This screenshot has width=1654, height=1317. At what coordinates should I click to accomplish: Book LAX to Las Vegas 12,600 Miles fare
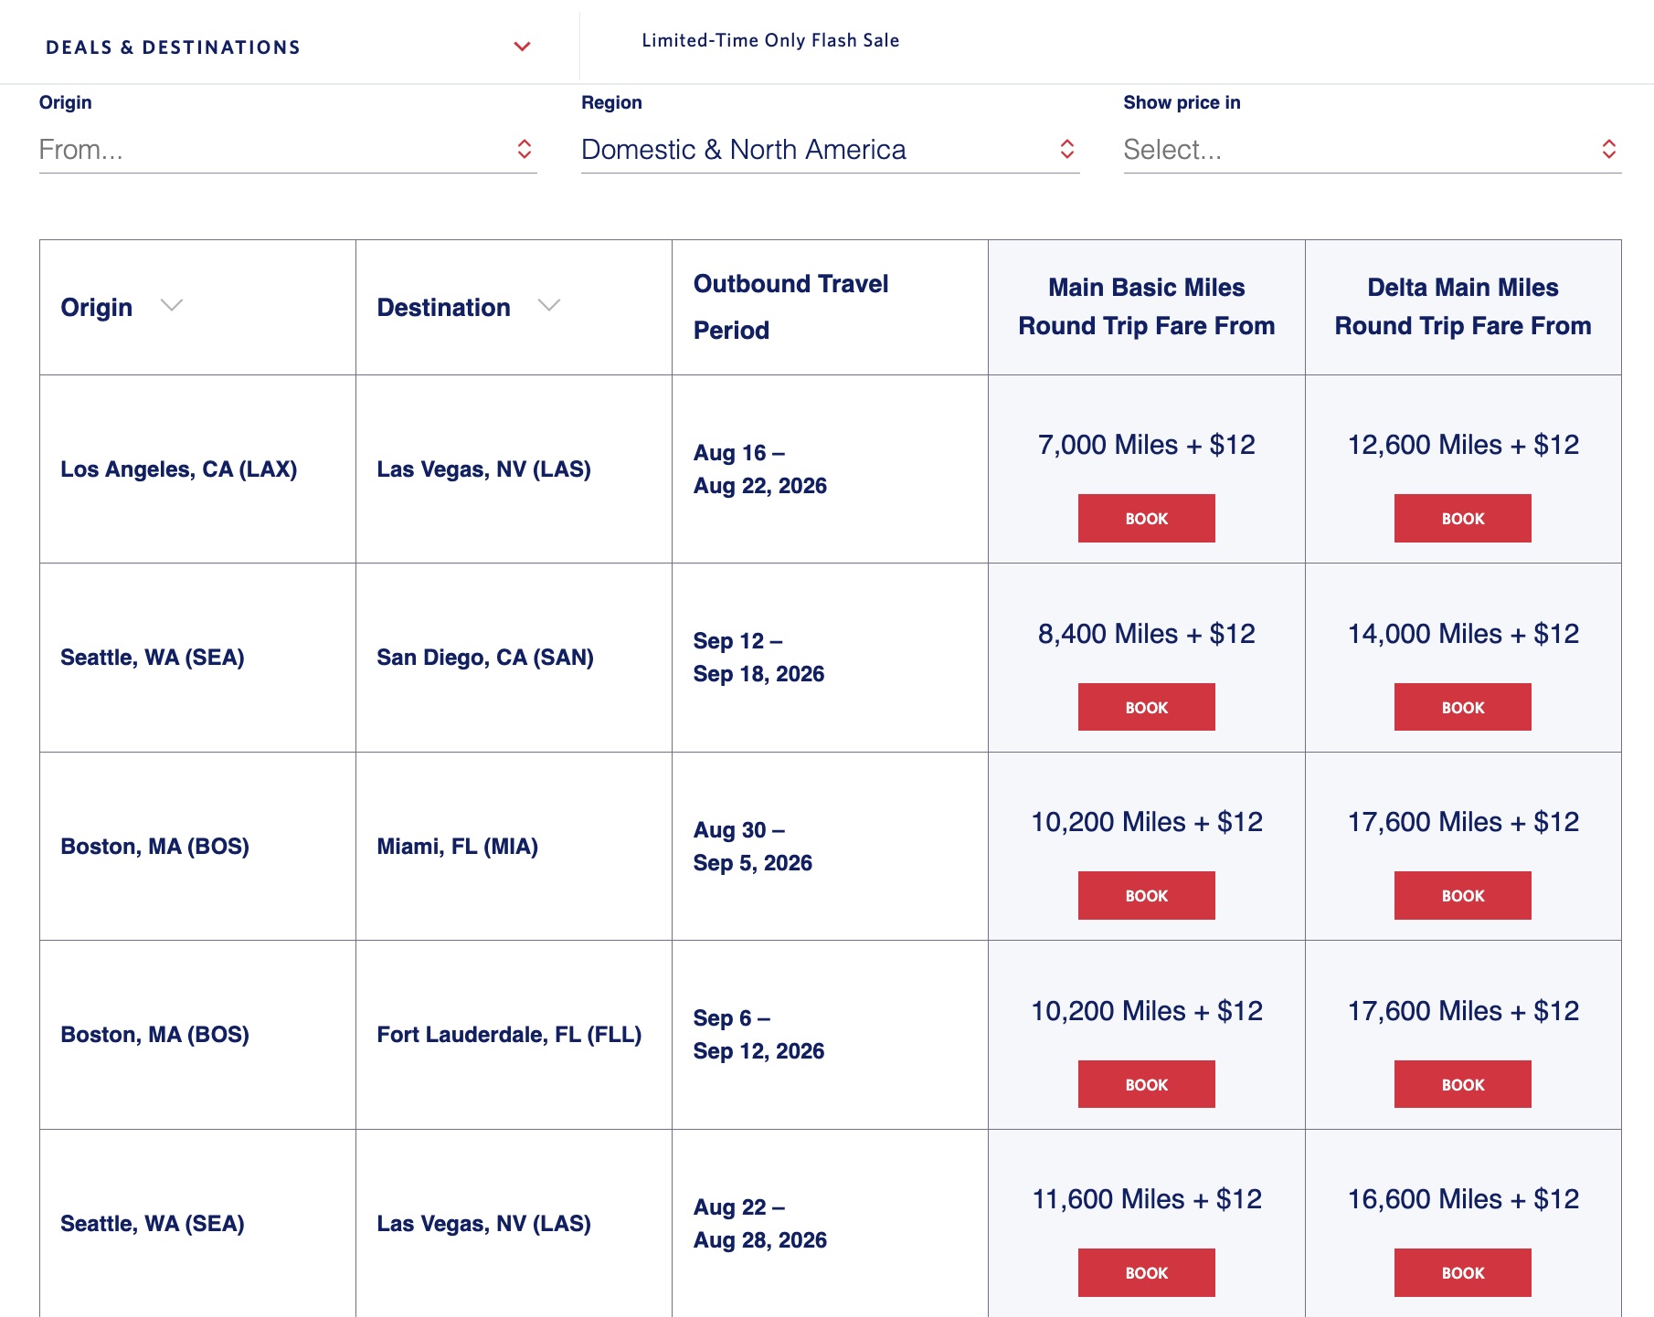click(x=1462, y=518)
